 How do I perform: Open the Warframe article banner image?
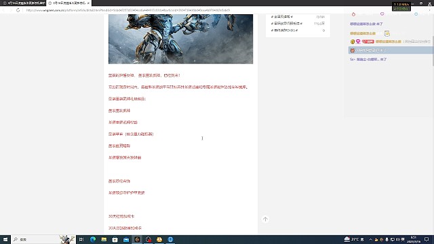point(180,39)
